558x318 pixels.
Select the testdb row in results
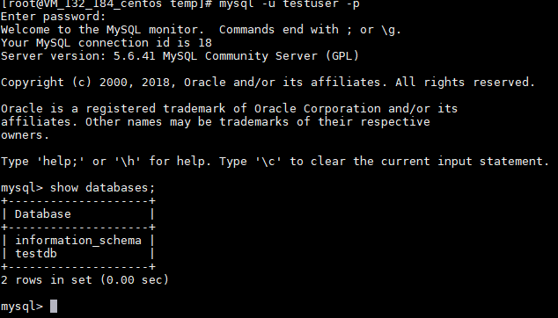[78, 254]
